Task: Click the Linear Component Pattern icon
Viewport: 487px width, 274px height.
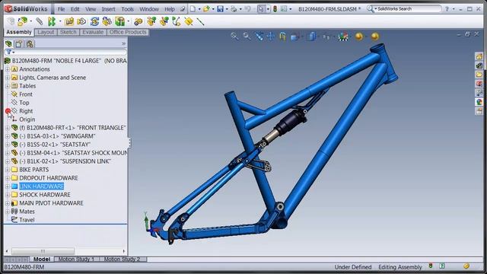Action: [x=52, y=21]
